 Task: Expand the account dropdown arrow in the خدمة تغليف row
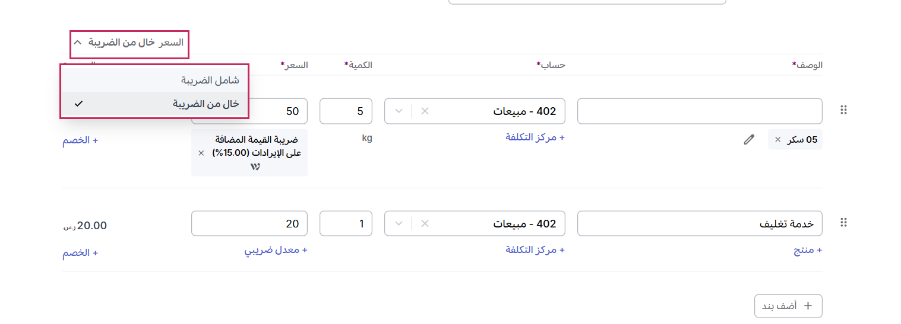(x=399, y=223)
